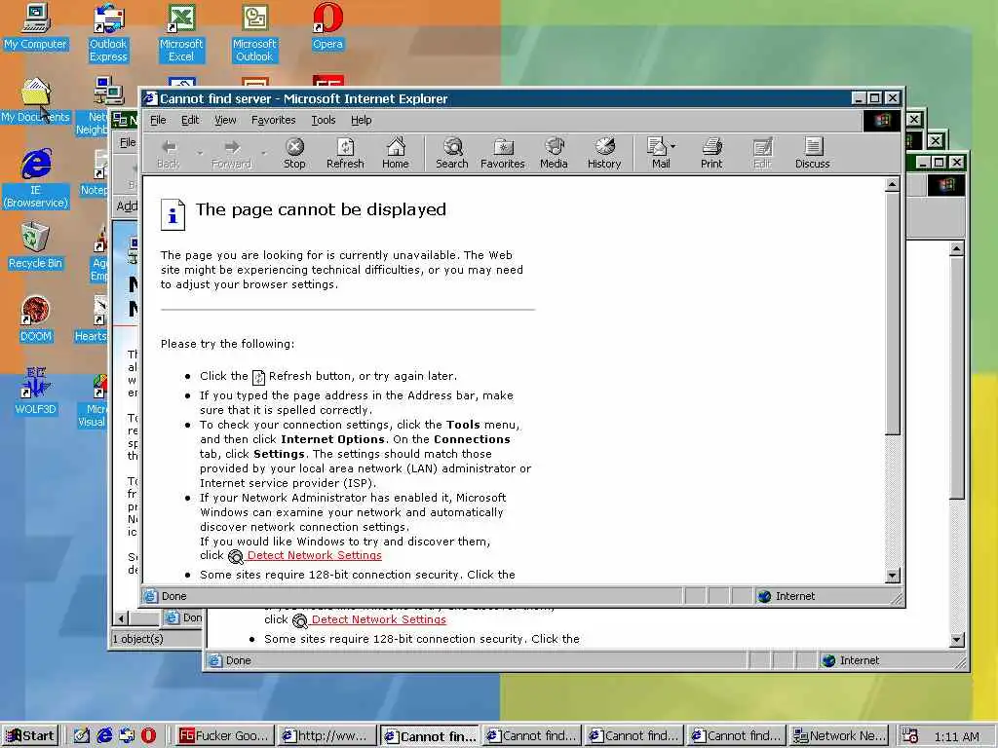
Task: Click the Forward toolbar arrow
Action: pyautogui.click(x=232, y=153)
